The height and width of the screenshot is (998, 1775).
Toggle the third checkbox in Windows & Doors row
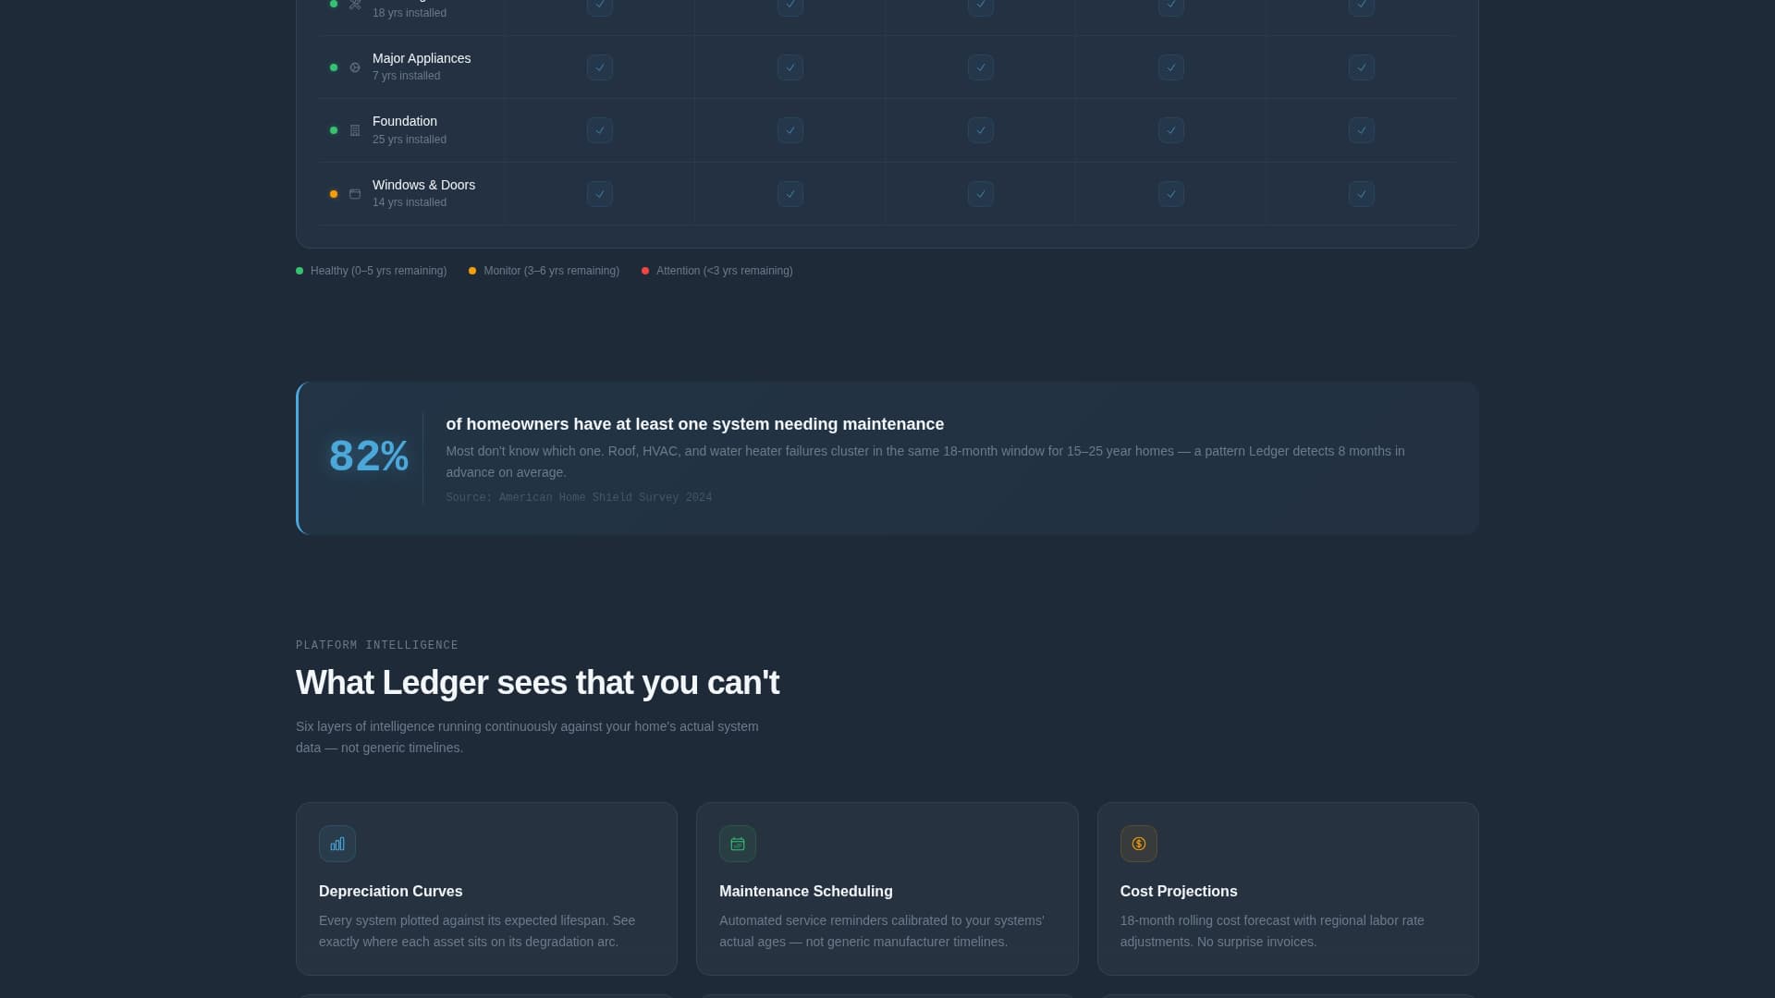tap(981, 194)
